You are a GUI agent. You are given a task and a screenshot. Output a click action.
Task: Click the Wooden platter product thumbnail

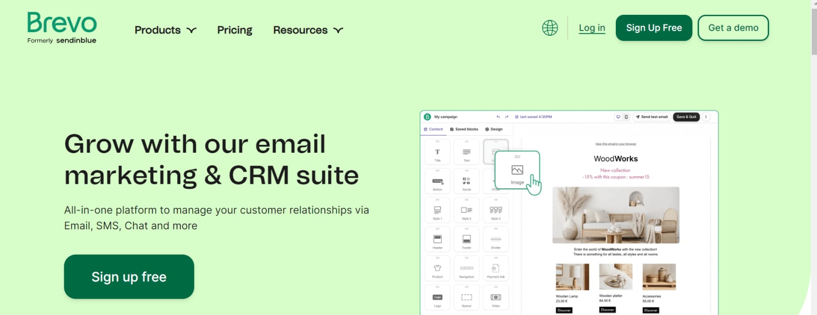point(616,277)
